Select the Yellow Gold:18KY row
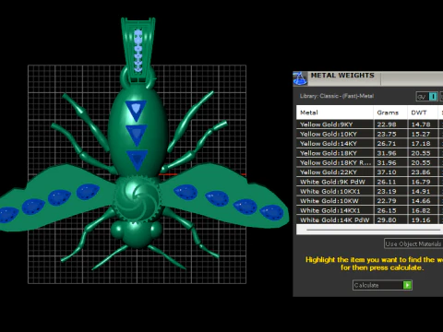 369,153
